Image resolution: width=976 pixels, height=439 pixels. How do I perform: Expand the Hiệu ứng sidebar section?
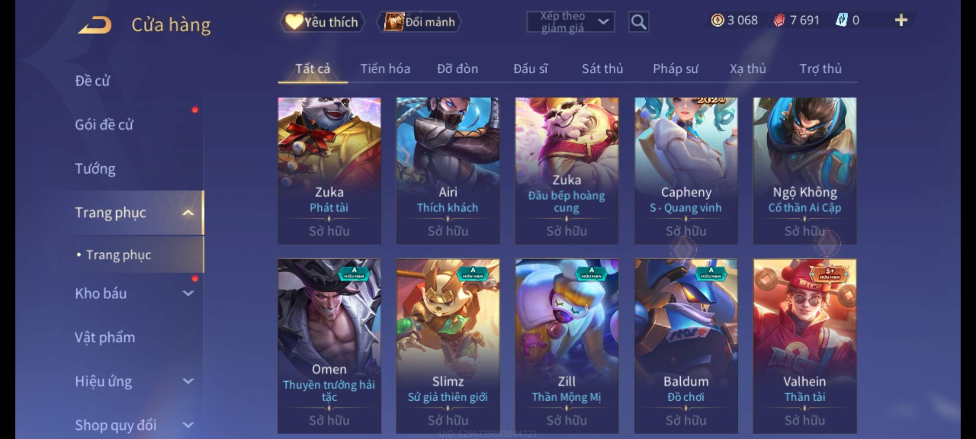pyautogui.click(x=188, y=381)
